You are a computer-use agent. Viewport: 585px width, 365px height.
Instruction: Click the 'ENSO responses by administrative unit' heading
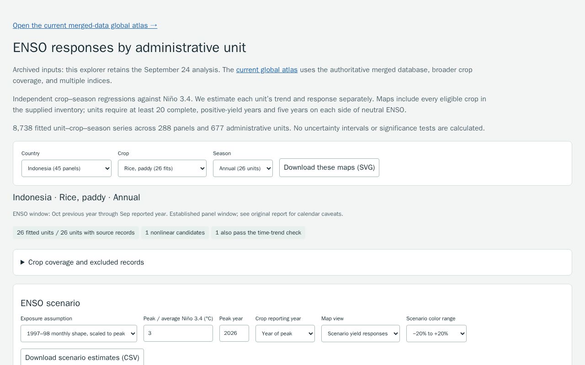pos(129,47)
